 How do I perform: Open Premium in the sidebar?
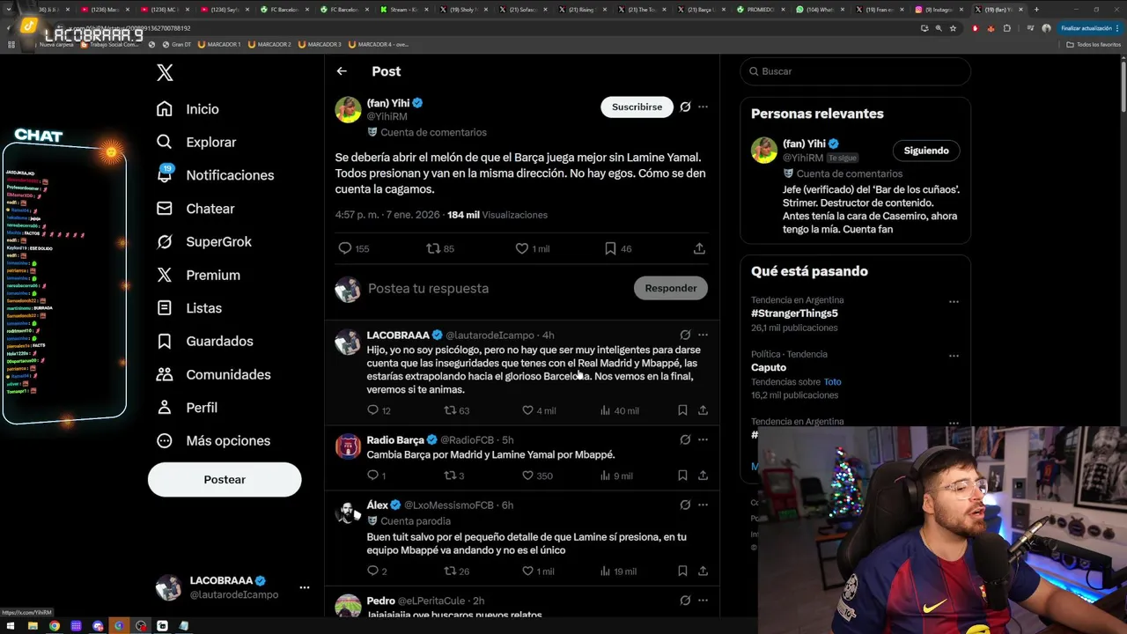pyautogui.click(x=197, y=275)
